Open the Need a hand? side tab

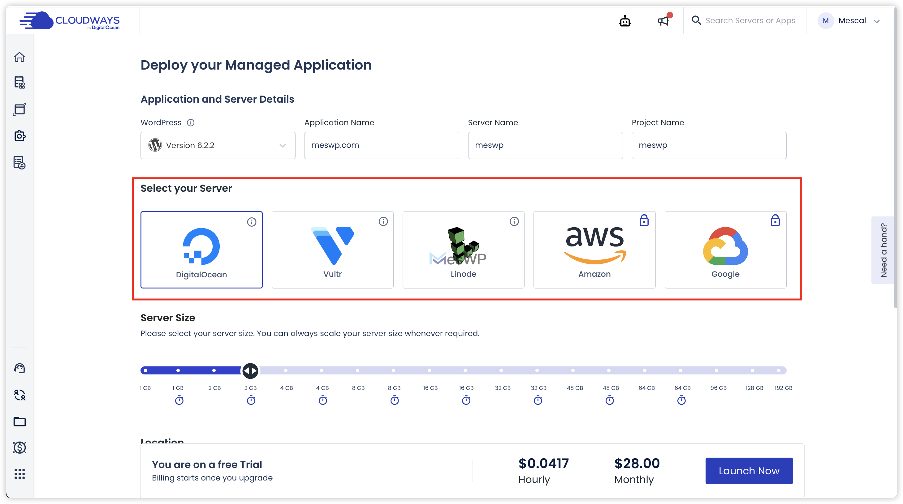pos(884,250)
